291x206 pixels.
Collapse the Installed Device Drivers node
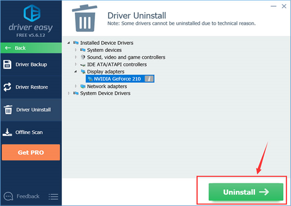(69, 43)
